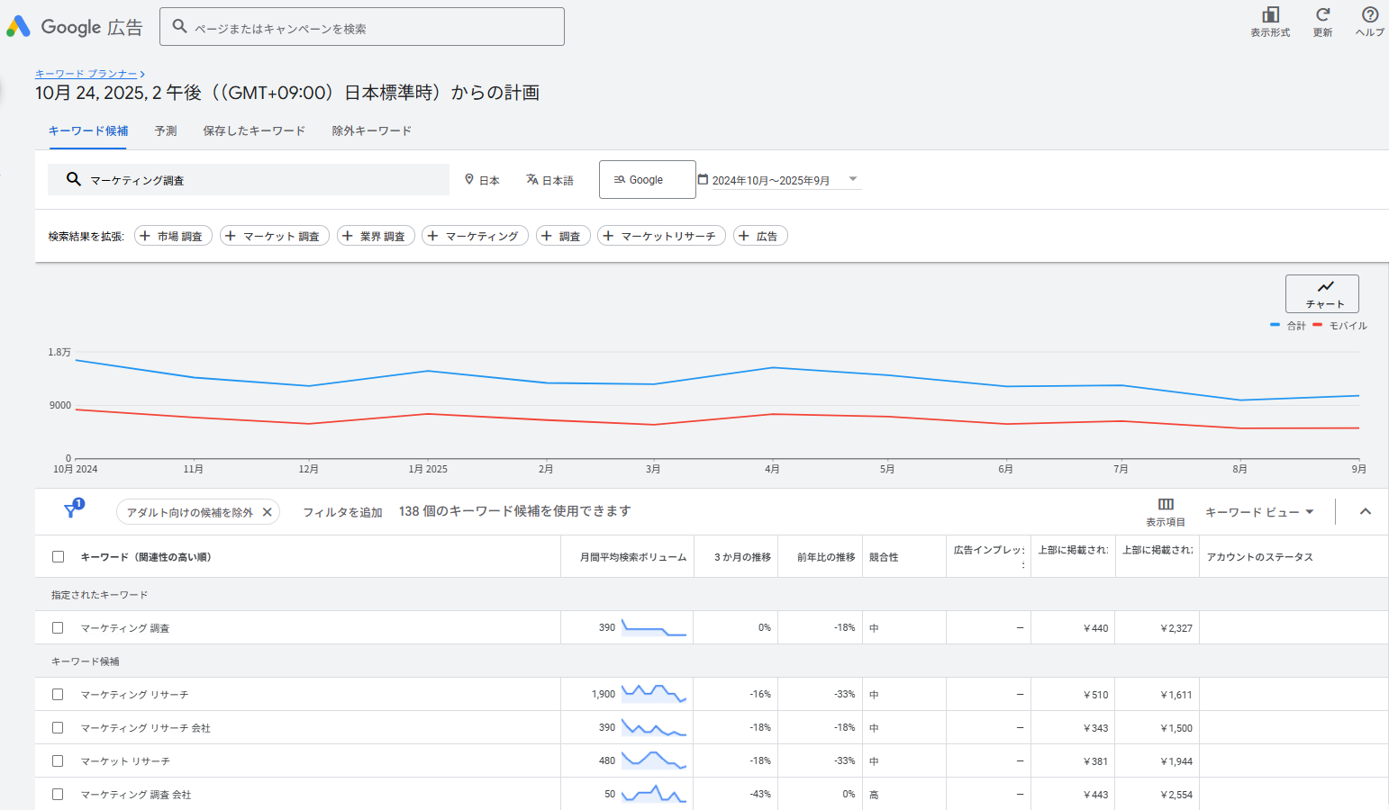Open the date range 2024年10月～2025年9月 dropdown
The width and height of the screenshot is (1389, 810).
pos(780,180)
